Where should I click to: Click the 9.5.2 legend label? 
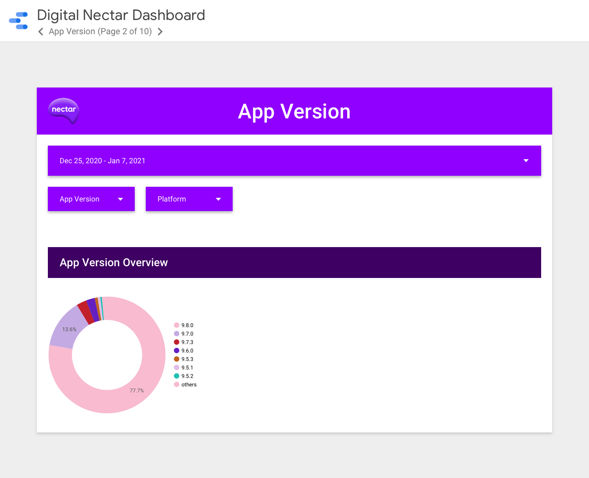click(187, 376)
